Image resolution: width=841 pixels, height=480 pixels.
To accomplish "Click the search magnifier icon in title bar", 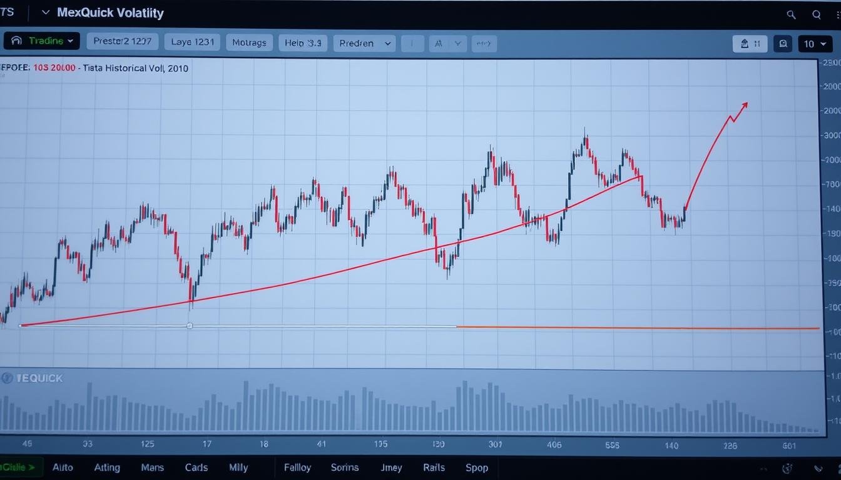I will click(791, 14).
